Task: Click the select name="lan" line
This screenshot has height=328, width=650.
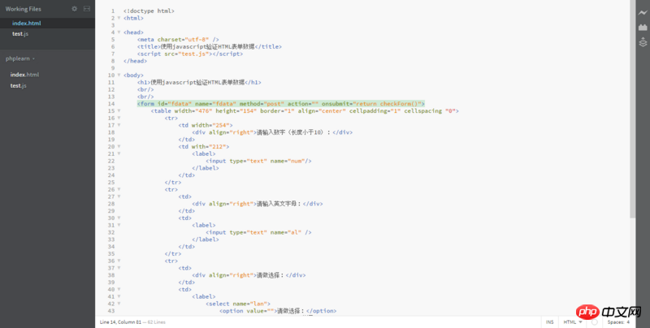Action: pos(238,304)
